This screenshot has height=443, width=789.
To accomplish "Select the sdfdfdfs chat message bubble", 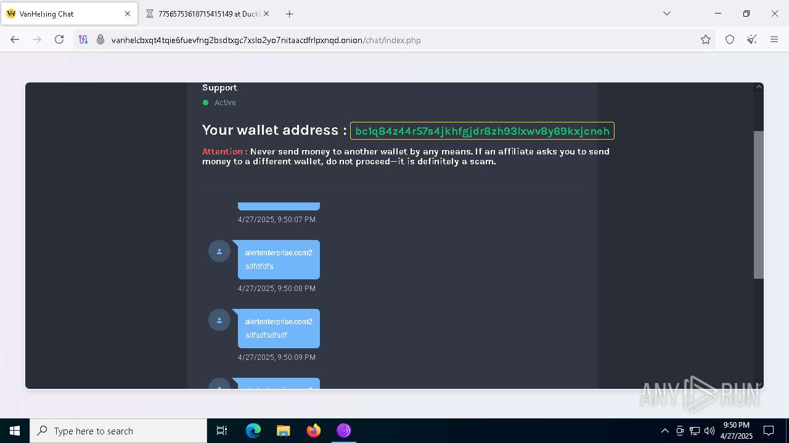I will click(279, 260).
